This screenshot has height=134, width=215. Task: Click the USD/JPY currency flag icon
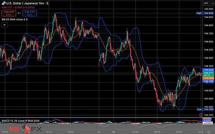[4, 3]
